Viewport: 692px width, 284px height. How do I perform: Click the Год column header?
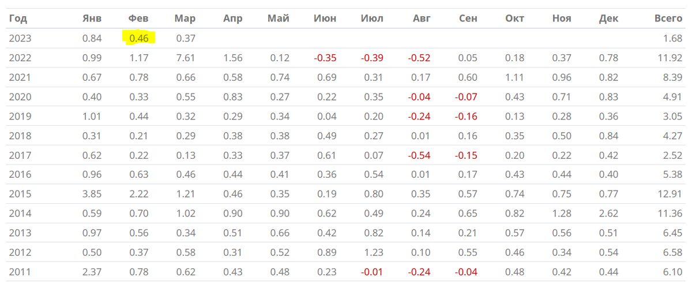(x=18, y=18)
